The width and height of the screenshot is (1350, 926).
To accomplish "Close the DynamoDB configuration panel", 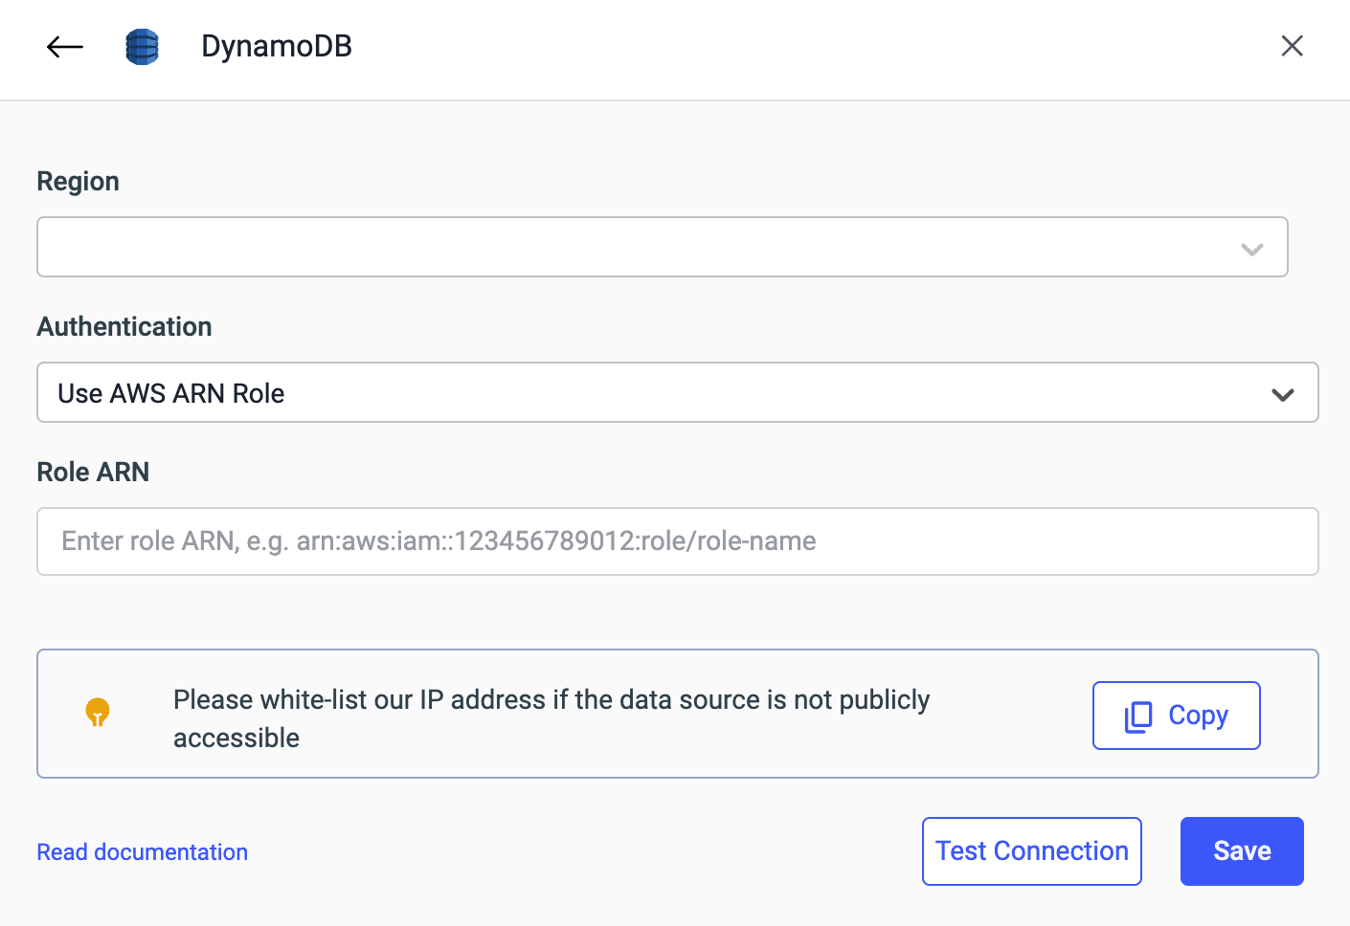I will (x=1292, y=46).
